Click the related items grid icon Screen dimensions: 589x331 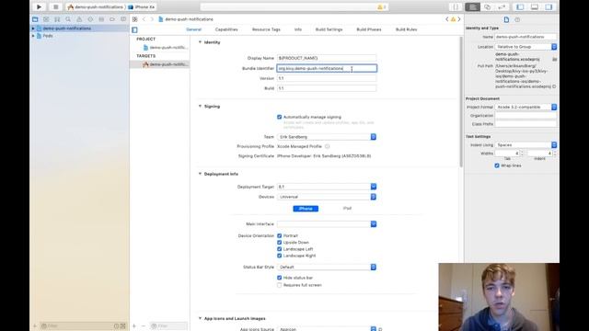coord(135,19)
